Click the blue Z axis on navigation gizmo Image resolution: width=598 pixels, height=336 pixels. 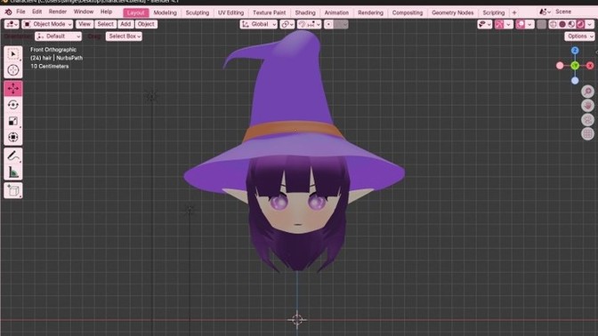(575, 51)
